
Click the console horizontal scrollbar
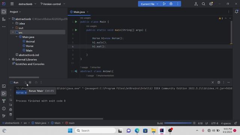(60, 118)
